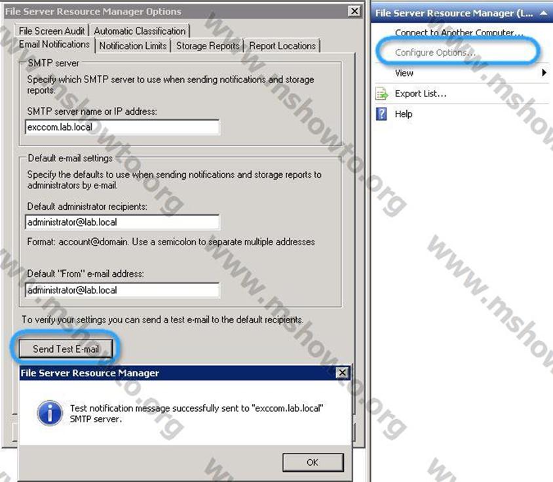This screenshot has width=553, height=482.
Task: Collapse the File Server Resource Manager actions header
Action: coord(543,13)
